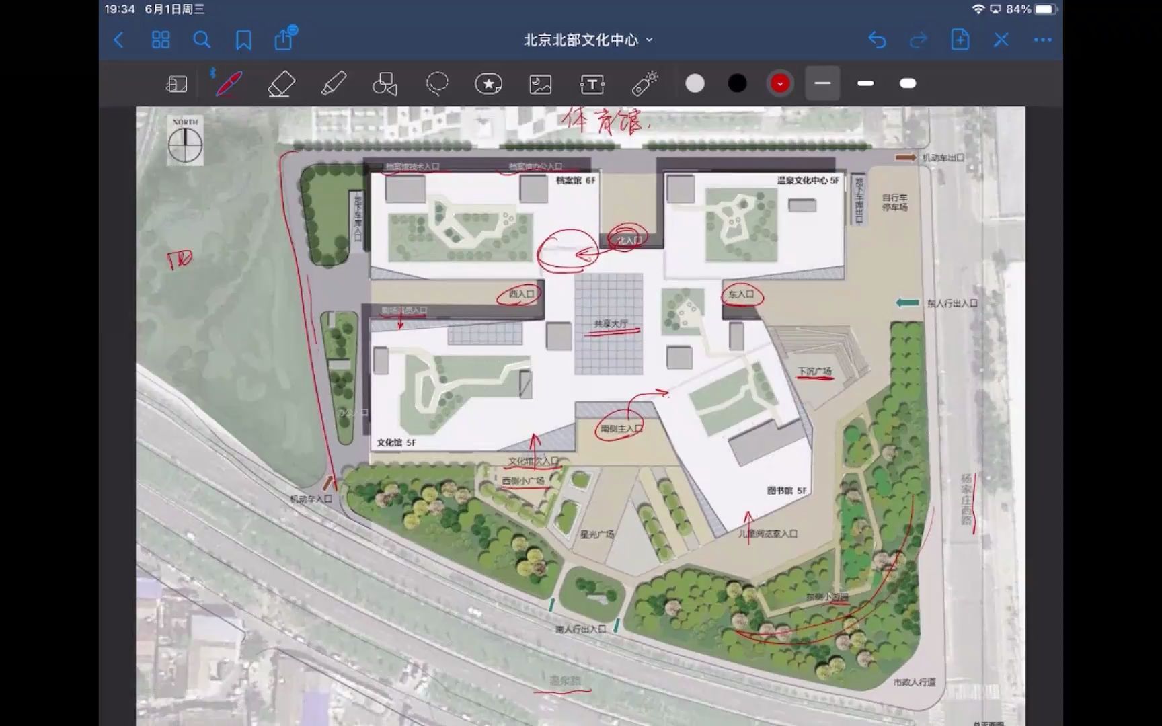Image resolution: width=1162 pixels, height=726 pixels.
Task: Select the Laser pointer tool
Action: (x=645, y=83)
